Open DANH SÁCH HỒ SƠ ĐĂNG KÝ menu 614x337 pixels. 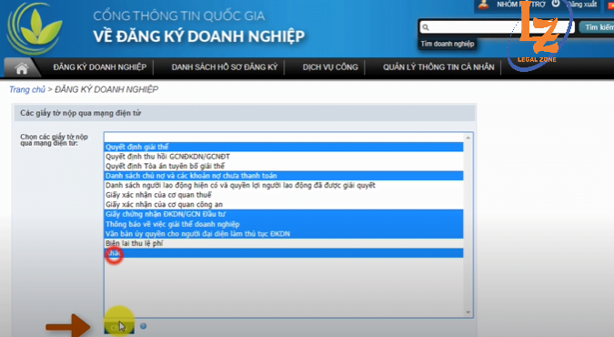[x=225, y=67]
